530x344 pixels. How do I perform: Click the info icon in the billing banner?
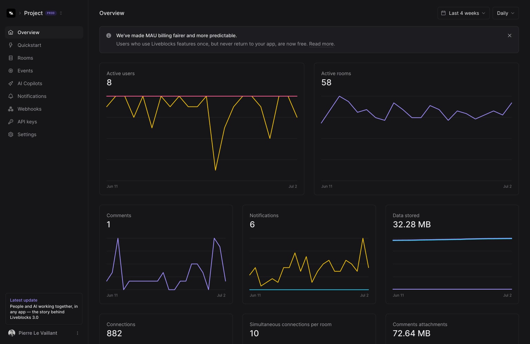(x=108, y=36)
